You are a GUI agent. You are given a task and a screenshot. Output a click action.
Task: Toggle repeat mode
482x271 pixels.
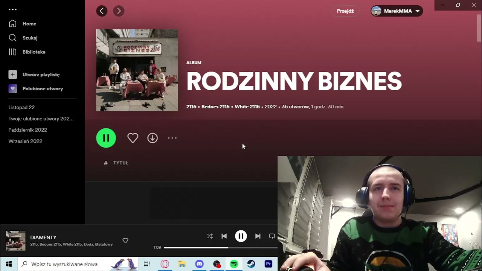tap(272, 236)
